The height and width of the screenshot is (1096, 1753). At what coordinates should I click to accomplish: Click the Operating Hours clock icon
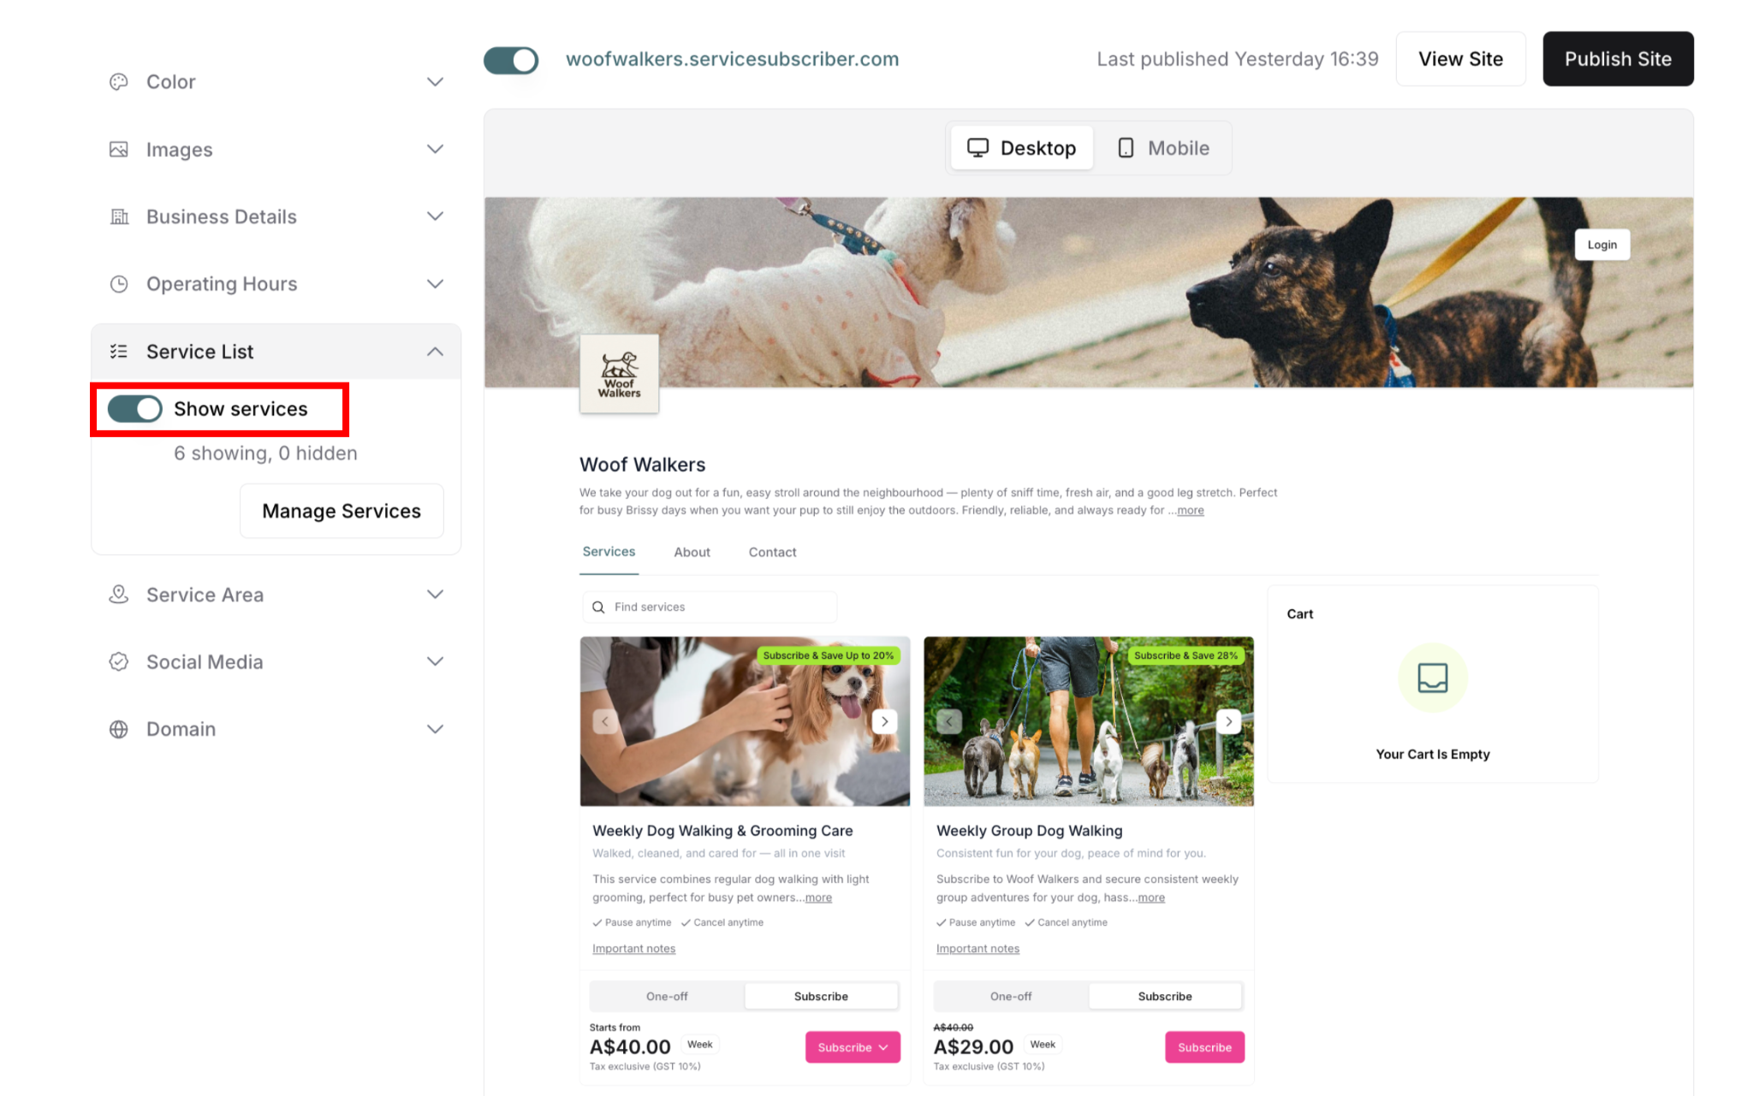(119, 284)
